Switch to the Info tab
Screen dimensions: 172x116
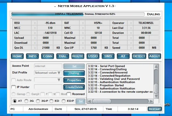coord(32,56)
